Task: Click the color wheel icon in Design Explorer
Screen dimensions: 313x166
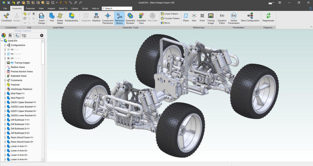Action: coord(4,35)
